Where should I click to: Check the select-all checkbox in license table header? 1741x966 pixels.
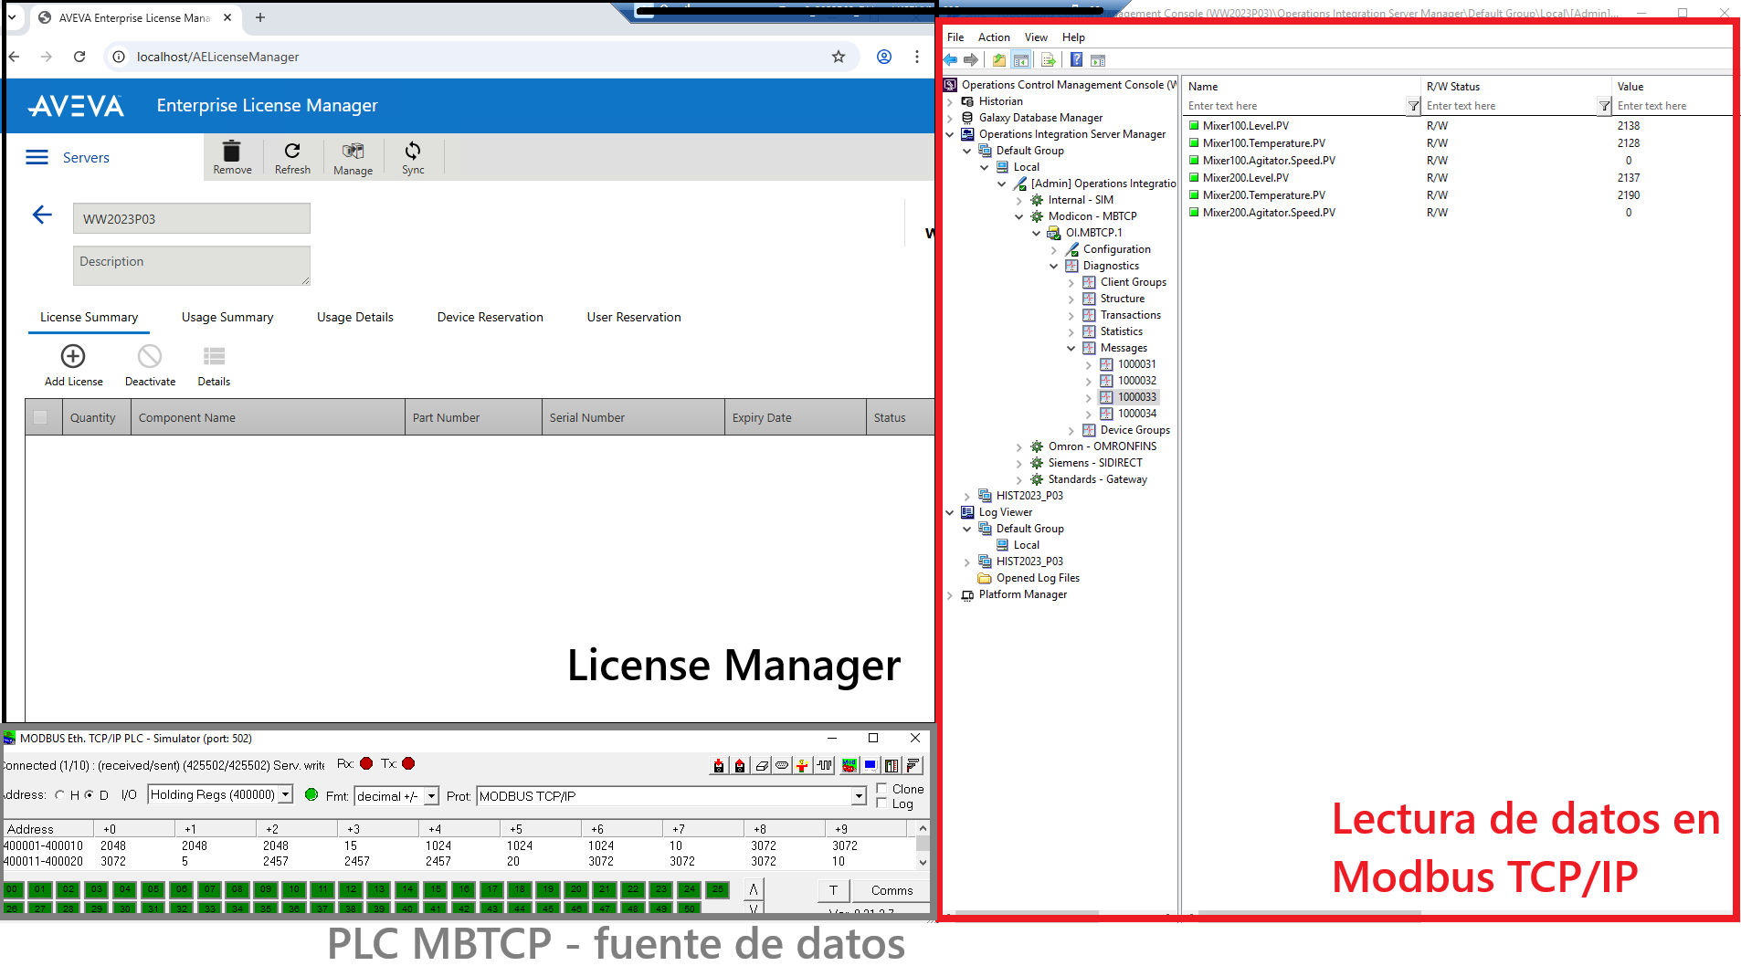pos(40,417)
